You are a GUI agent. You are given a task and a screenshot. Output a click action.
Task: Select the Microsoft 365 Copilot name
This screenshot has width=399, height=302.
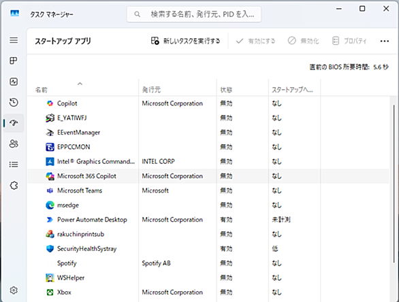(x=86, y=176)
